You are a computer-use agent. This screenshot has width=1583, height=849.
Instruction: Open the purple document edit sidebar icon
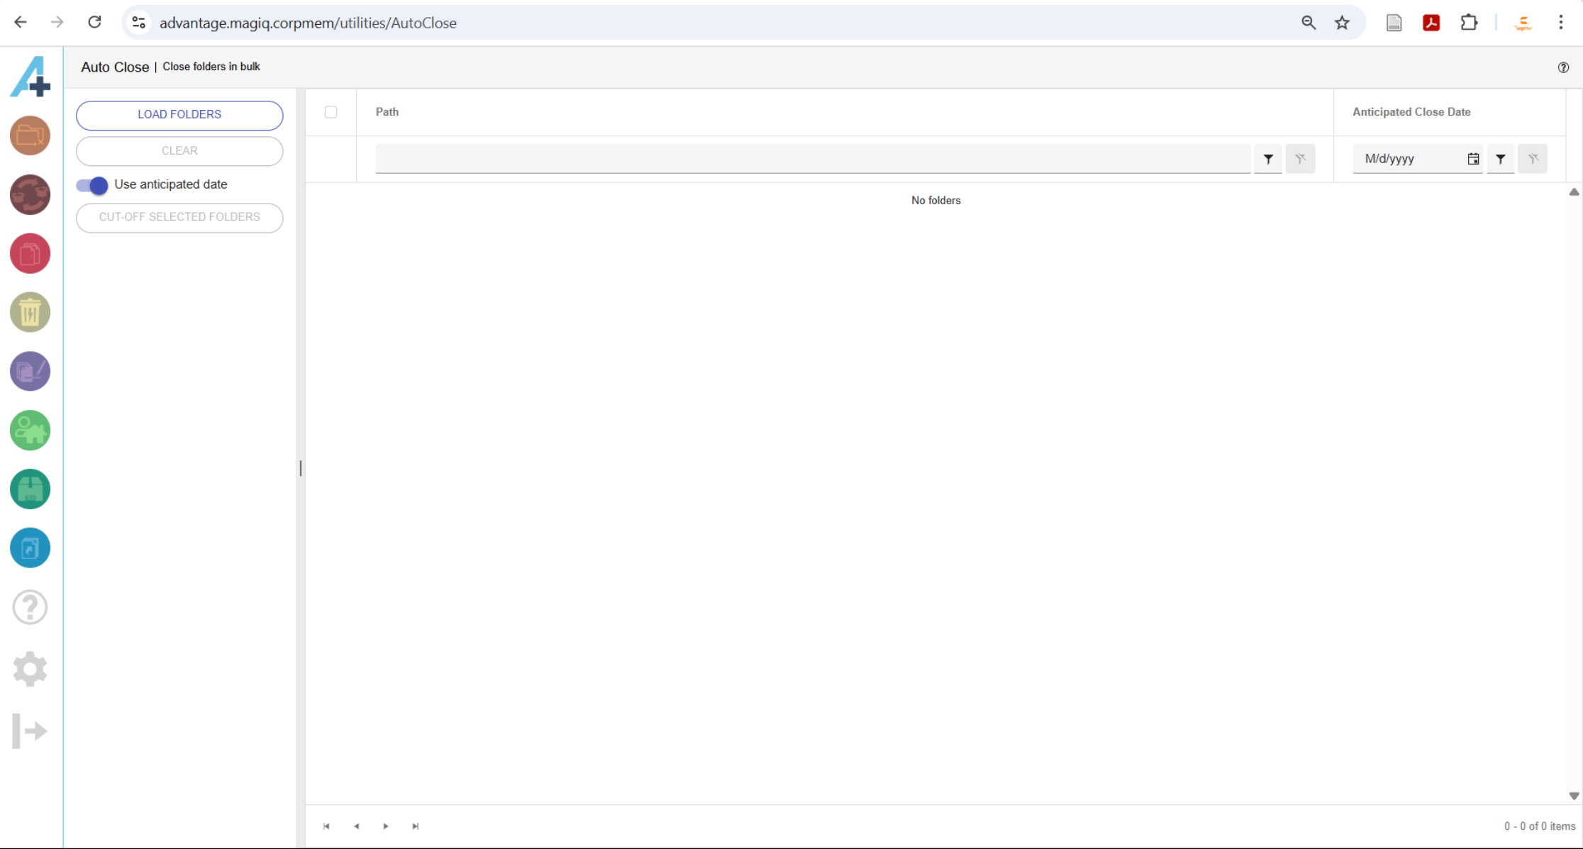tap(30, 371)
